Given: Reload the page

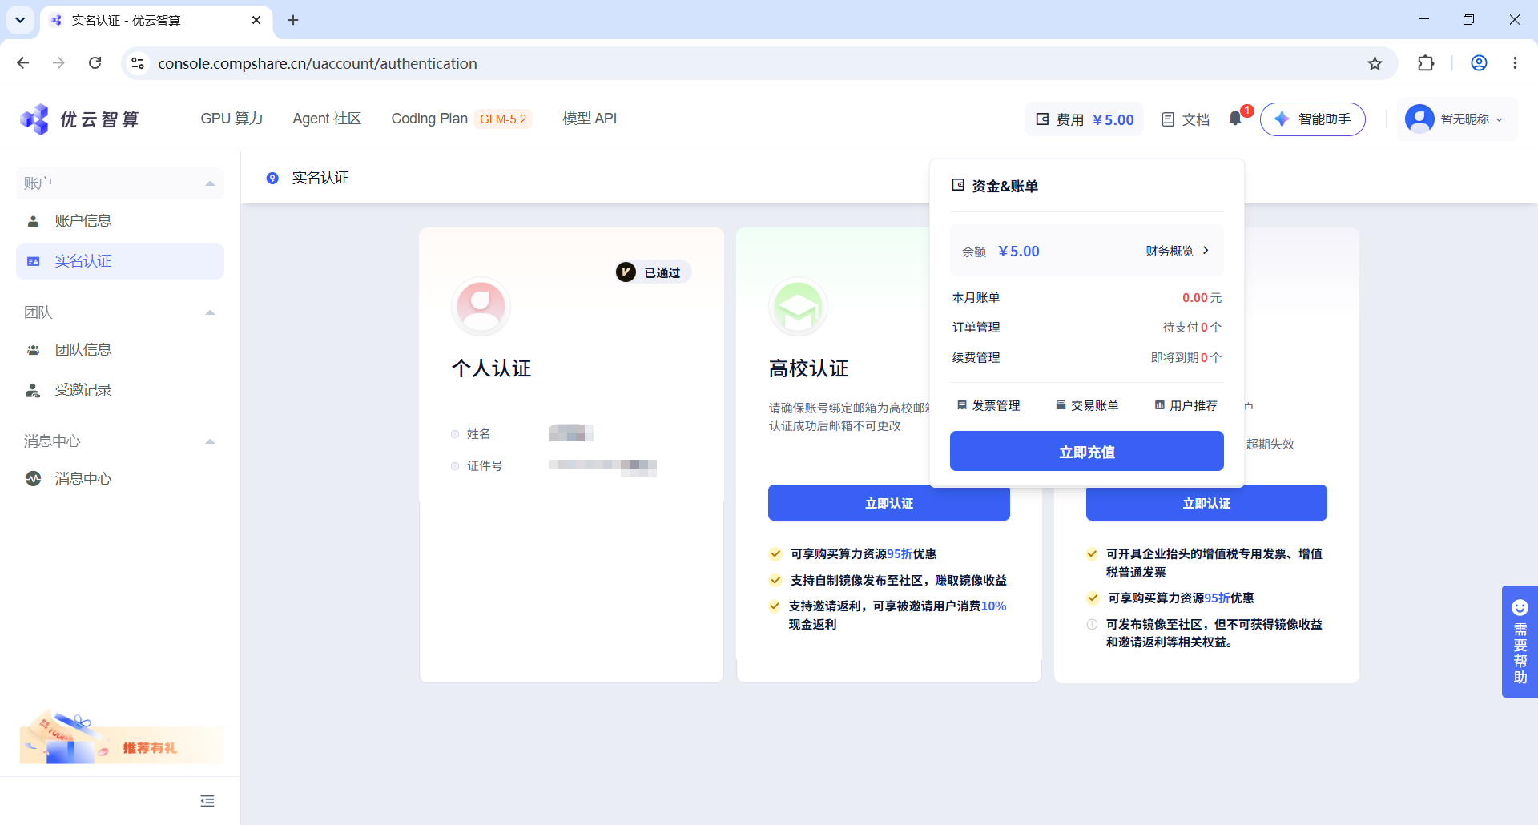Looking at the screenshot, I should click(95, 63).
